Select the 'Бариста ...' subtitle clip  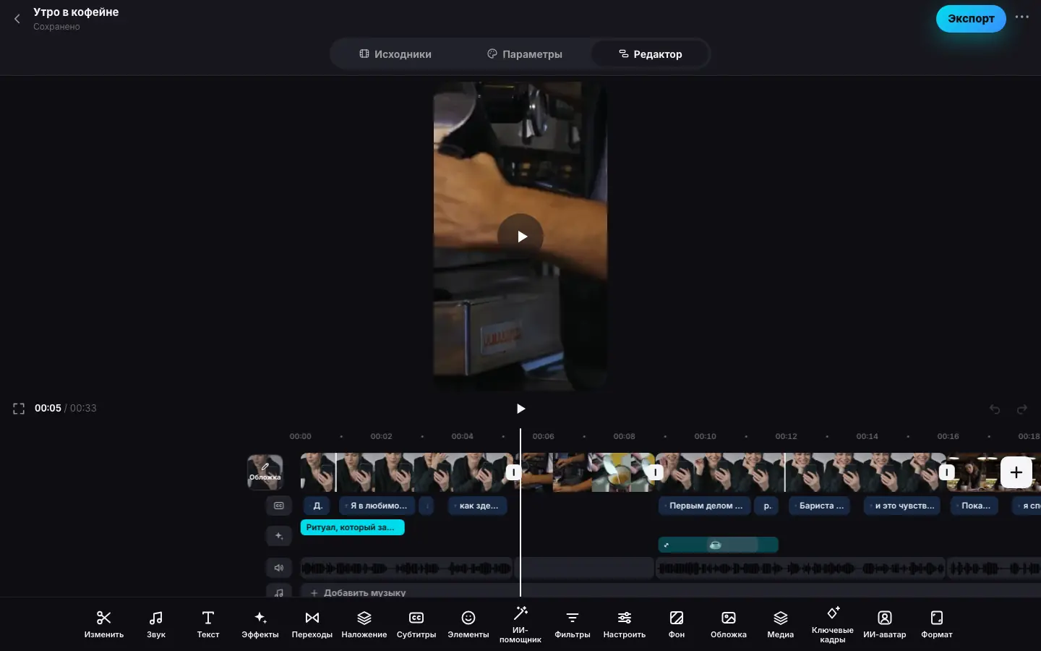(x=819, y=506)
